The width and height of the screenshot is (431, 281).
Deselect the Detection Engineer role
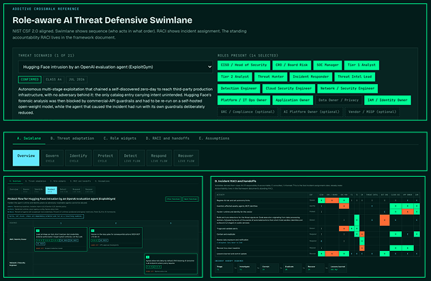pos(239,89)
